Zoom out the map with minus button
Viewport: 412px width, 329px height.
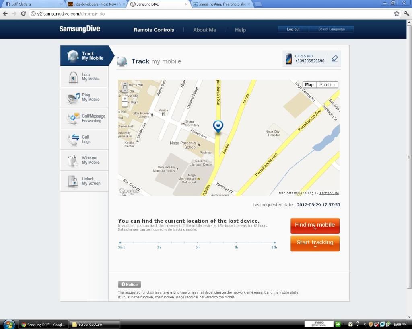pos(125,104)
